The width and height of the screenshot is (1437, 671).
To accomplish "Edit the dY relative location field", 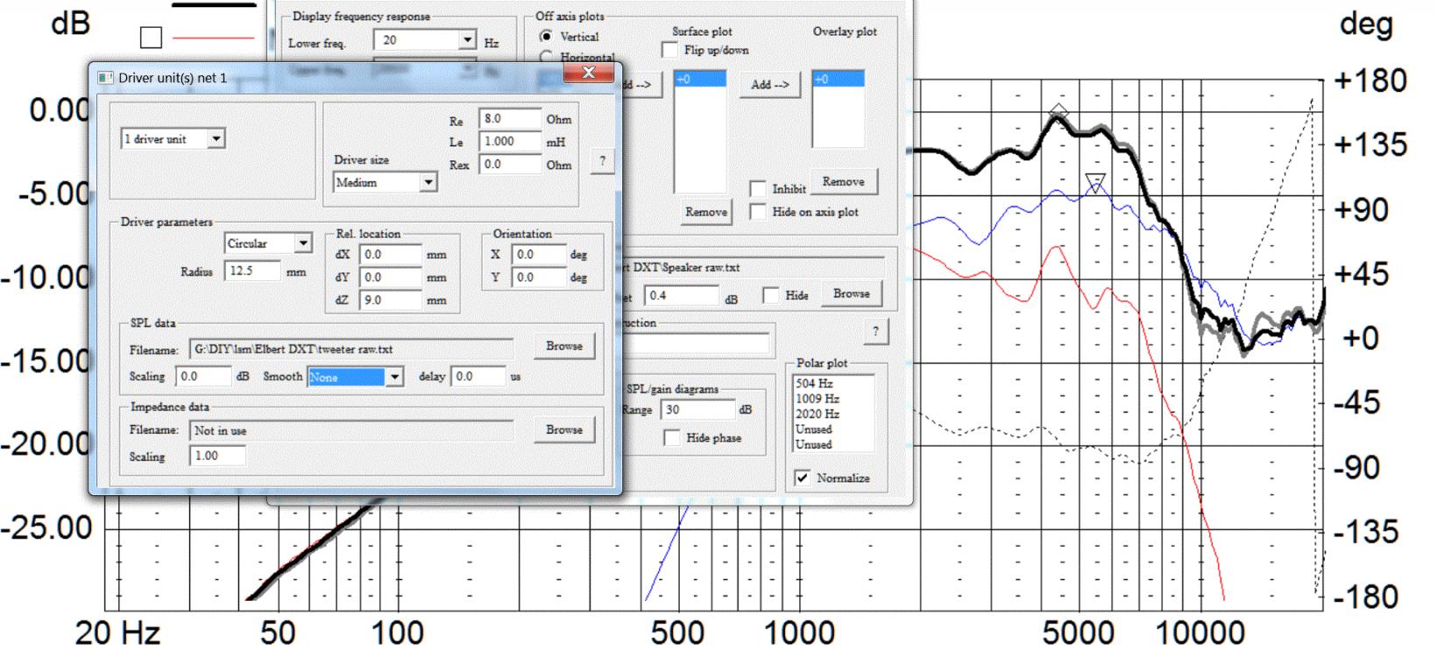I will coord(391,277).
